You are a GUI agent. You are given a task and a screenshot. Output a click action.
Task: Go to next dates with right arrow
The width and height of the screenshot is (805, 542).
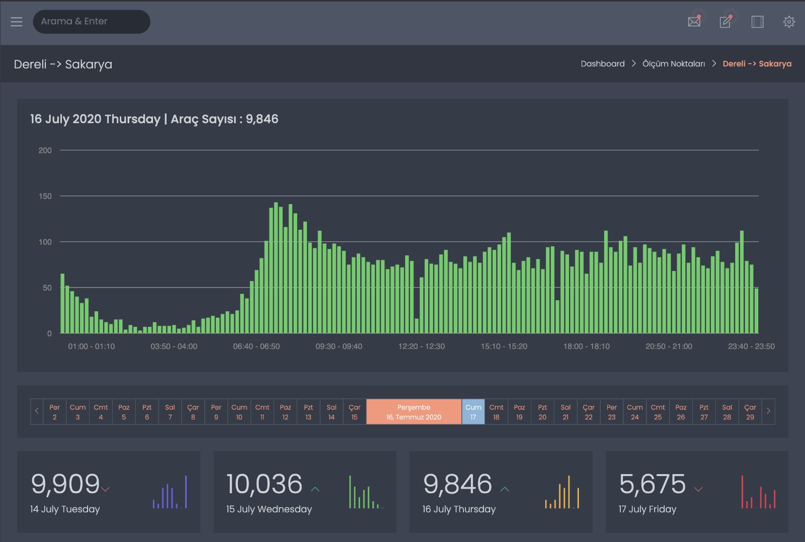(x=768, y=411)
